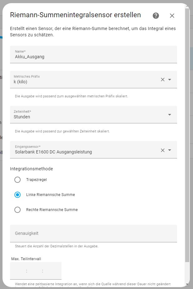Clear the Eingangssensor selection
The image size is (193, 289).
click(x=162, y=150)
